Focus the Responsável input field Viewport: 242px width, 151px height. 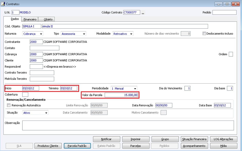[36, 67]
